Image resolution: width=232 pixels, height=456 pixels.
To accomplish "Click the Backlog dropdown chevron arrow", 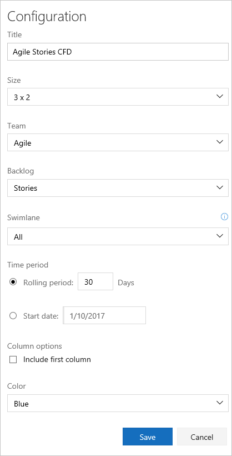I will point(220,187).
